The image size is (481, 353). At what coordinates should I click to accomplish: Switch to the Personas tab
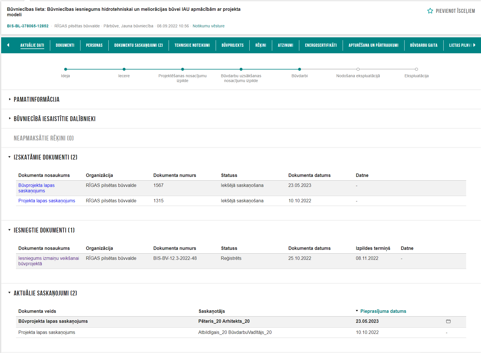(x=94, y=45)
